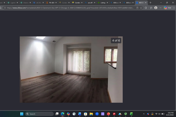176x117 pixels.
Task: Click the cloud icon with red badge in tray
Action: point(148,114)
